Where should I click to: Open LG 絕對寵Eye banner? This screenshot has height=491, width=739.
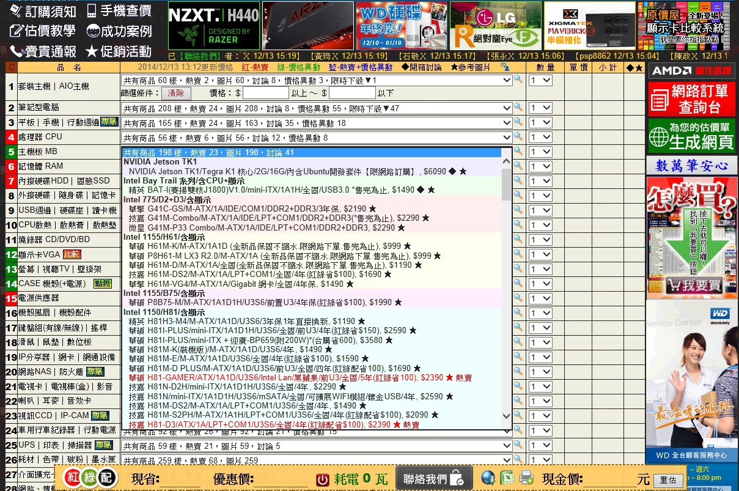(x=496, y=26)
